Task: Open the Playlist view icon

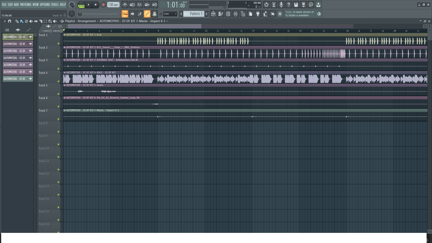Action: point(213,14)
